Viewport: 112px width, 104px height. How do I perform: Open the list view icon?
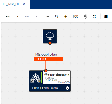pyautogui.click(x=106, y=17)
